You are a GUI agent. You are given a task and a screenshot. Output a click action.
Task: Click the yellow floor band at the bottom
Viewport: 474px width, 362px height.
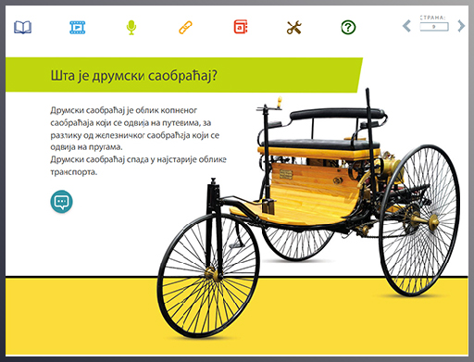tap(237, 317)
